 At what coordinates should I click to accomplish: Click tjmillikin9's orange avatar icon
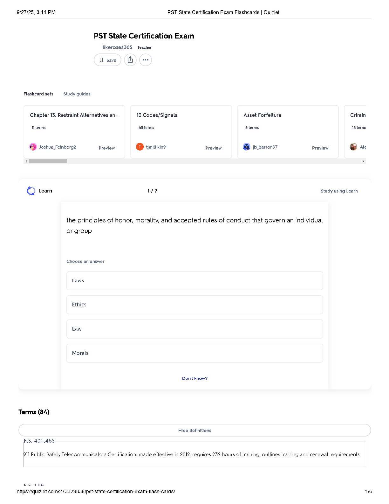(140, 147)
